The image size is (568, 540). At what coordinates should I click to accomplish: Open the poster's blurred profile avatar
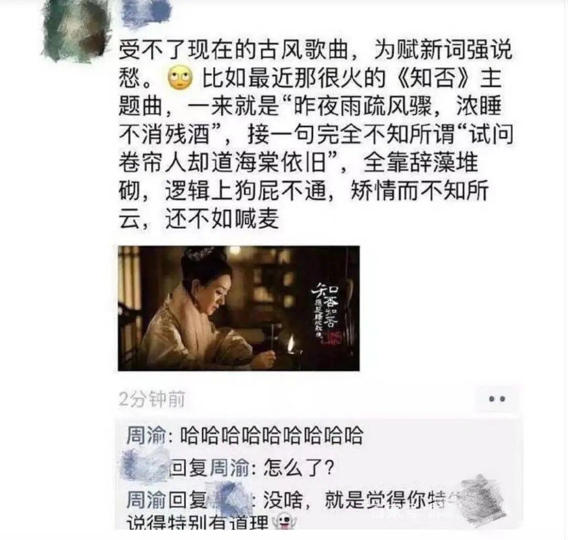pyautogui.click(x=75, y=29)
